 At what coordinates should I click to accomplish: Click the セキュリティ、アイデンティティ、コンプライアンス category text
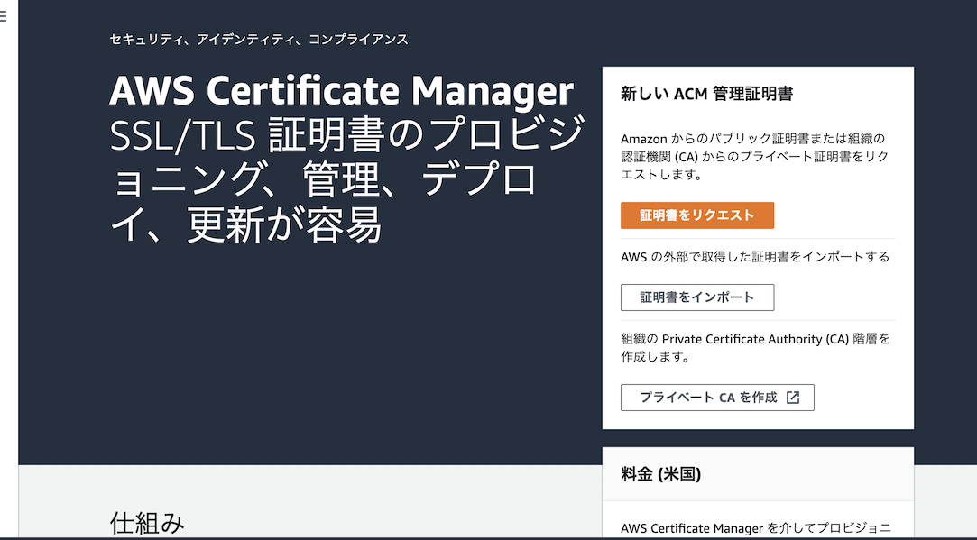coord(259,40)
